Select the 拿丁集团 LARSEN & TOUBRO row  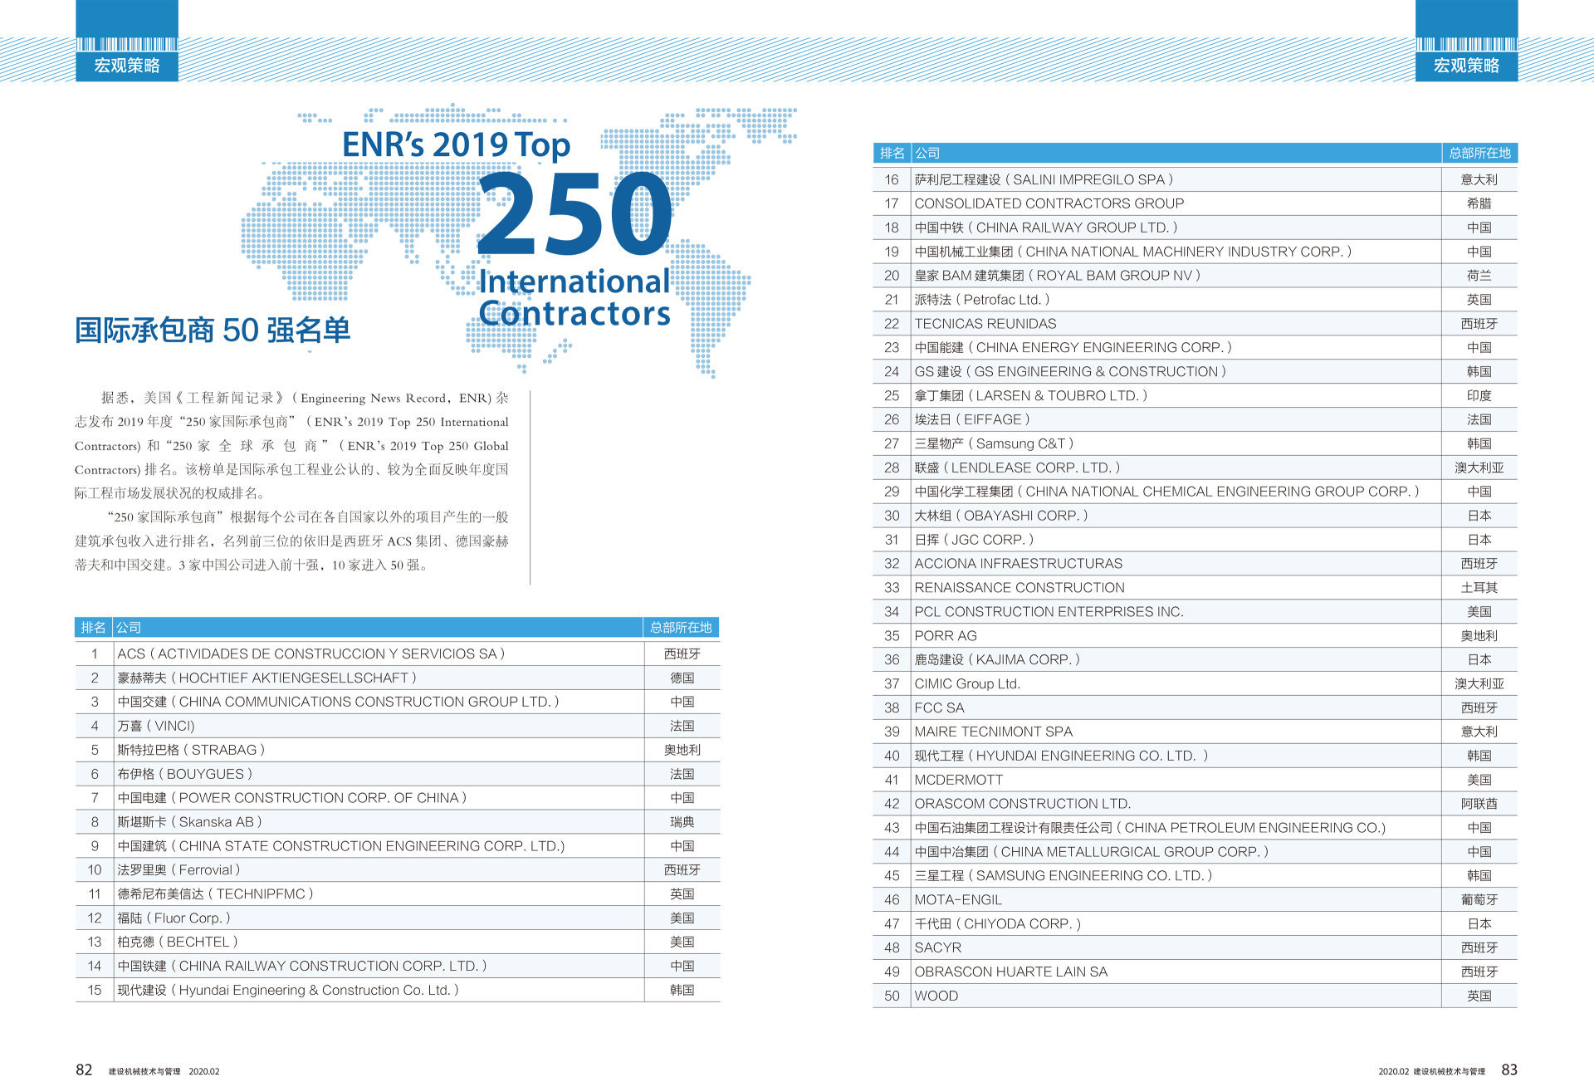click(x=1195, y=396)
